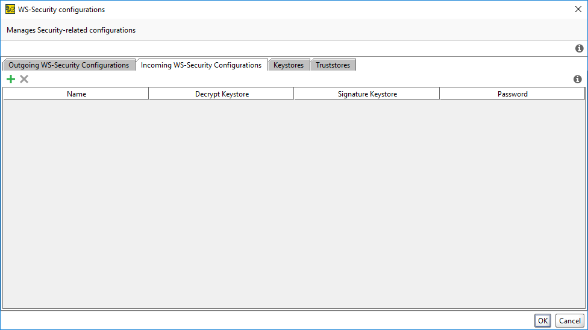Select Incoming WS-Security Configurations tab
Screen dimensions: 588x330
pyautogui.click(x=201, y=65)
